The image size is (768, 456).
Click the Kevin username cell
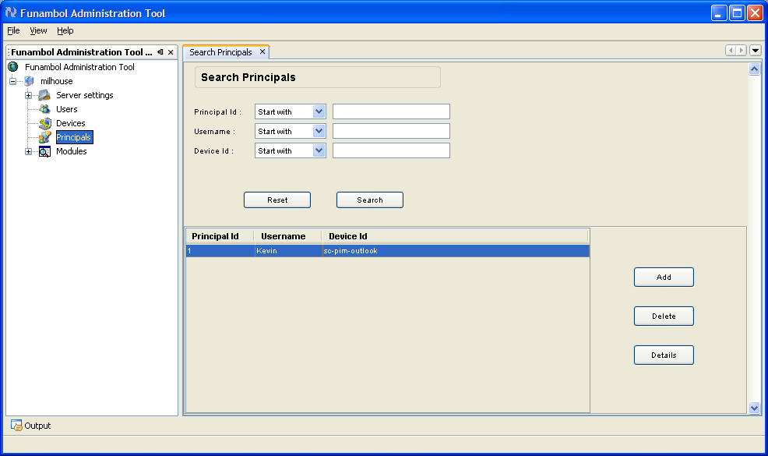[x=288, y=250]
